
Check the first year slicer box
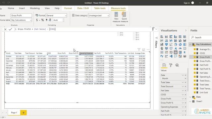[118, 33]
